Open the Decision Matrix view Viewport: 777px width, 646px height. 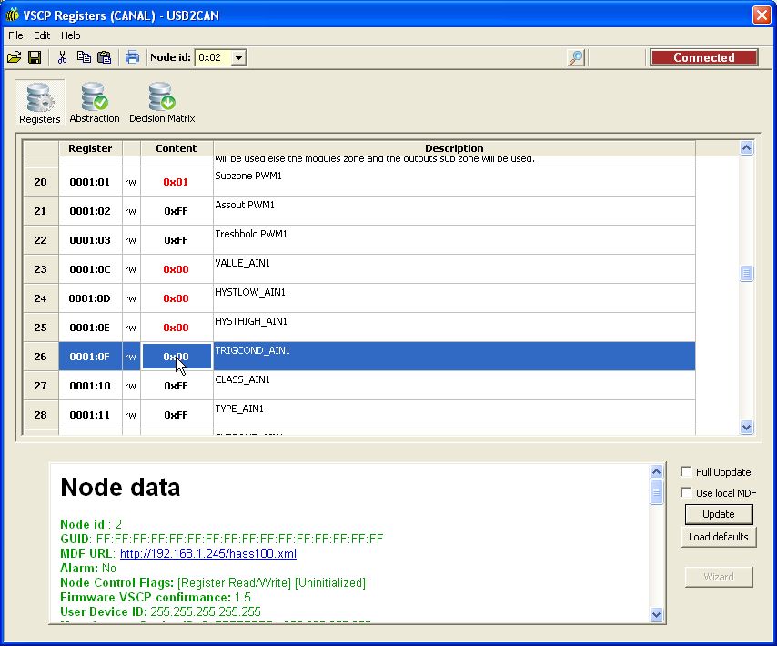coord(162,103)
